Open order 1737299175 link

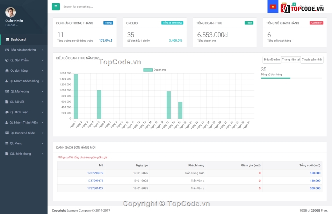click(x=95, y=181)
